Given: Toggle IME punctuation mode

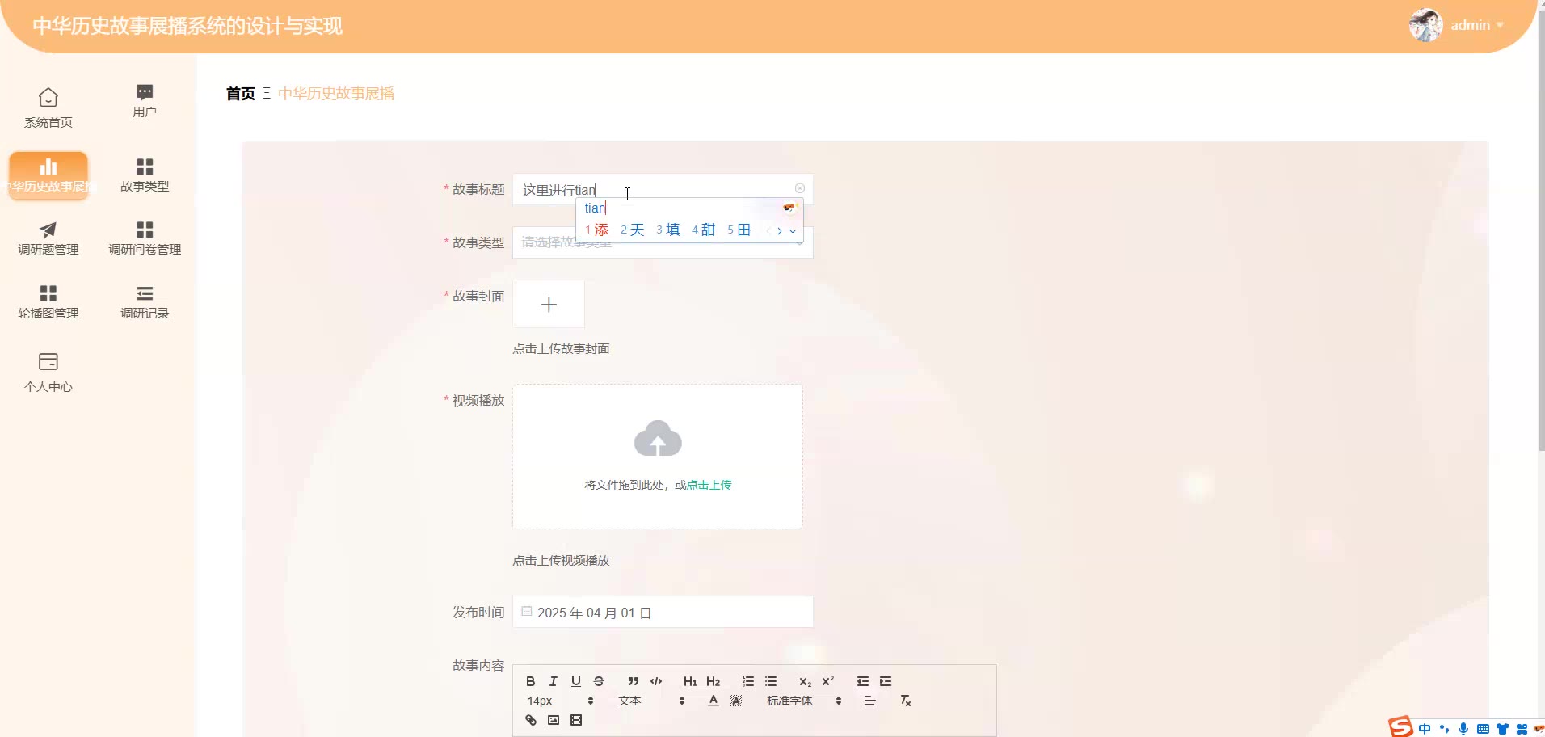Looking at the screenshot, I should click(x=1444, y=729).
